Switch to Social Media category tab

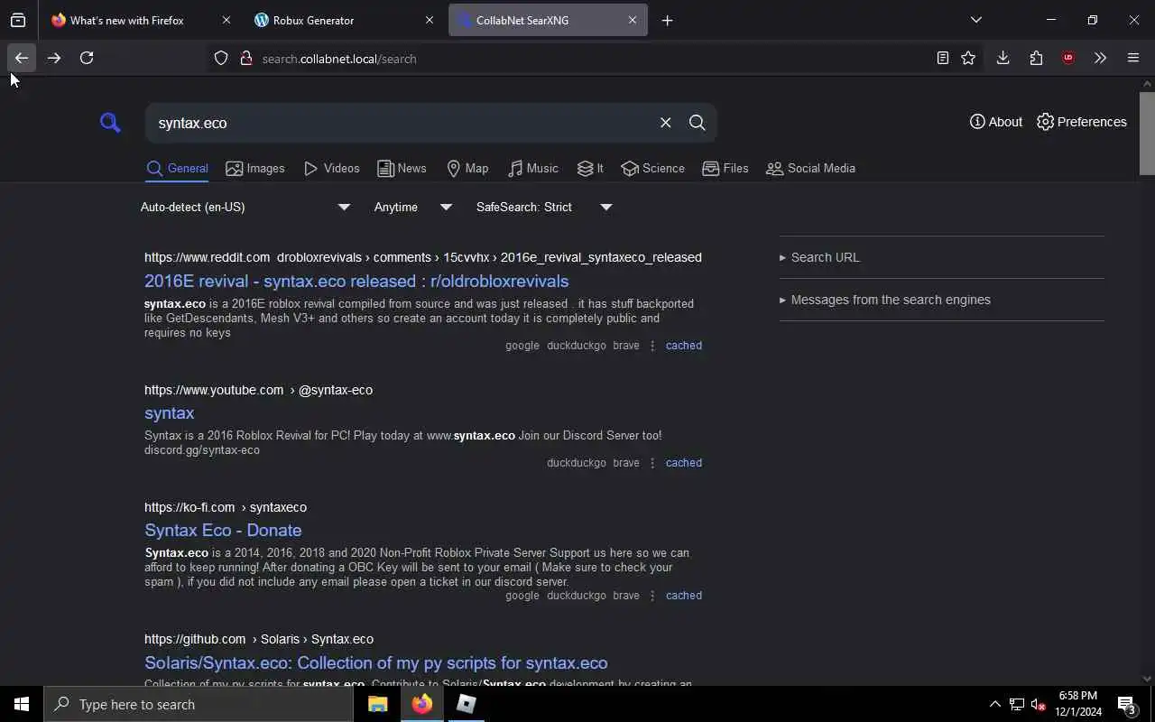[810, 168]
